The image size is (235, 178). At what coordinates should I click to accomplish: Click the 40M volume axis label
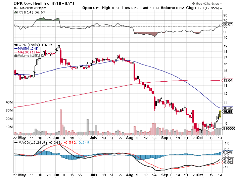coord(9,102)
